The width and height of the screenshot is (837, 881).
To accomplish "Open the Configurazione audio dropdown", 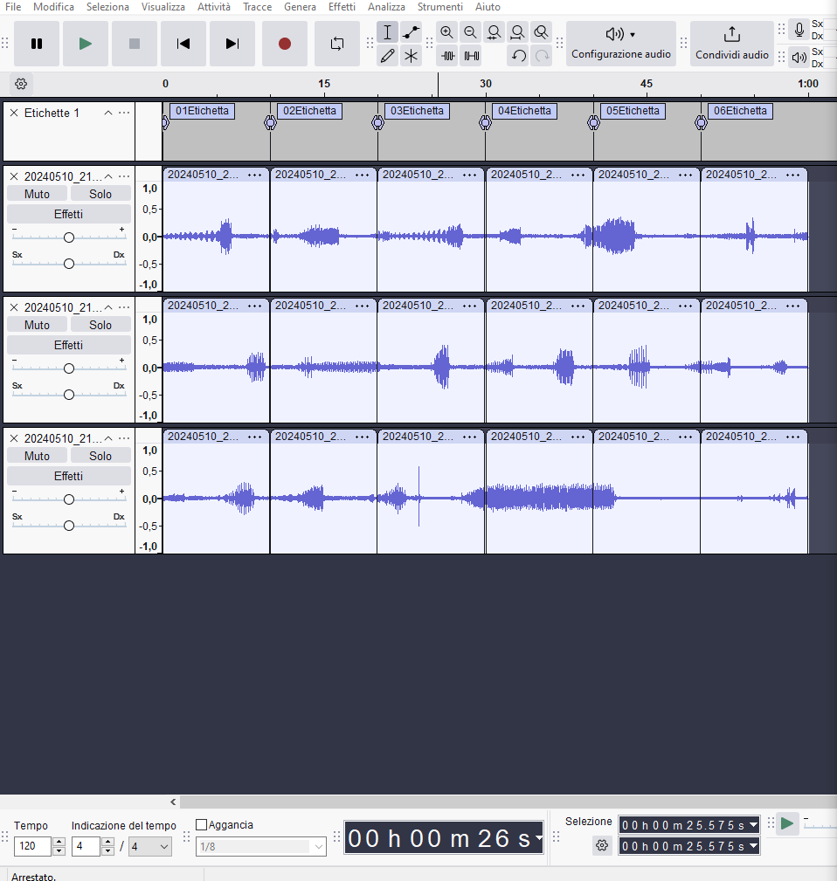I will [620, 44].
